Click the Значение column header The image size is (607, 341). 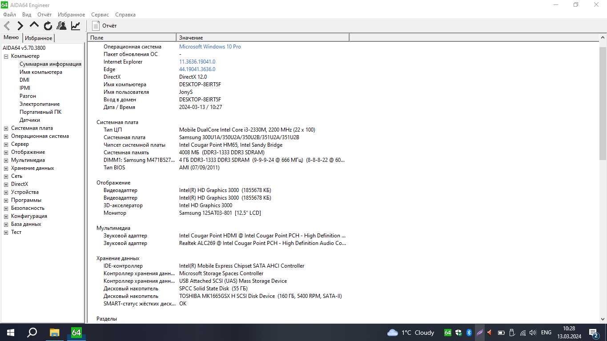pos(263,38)
